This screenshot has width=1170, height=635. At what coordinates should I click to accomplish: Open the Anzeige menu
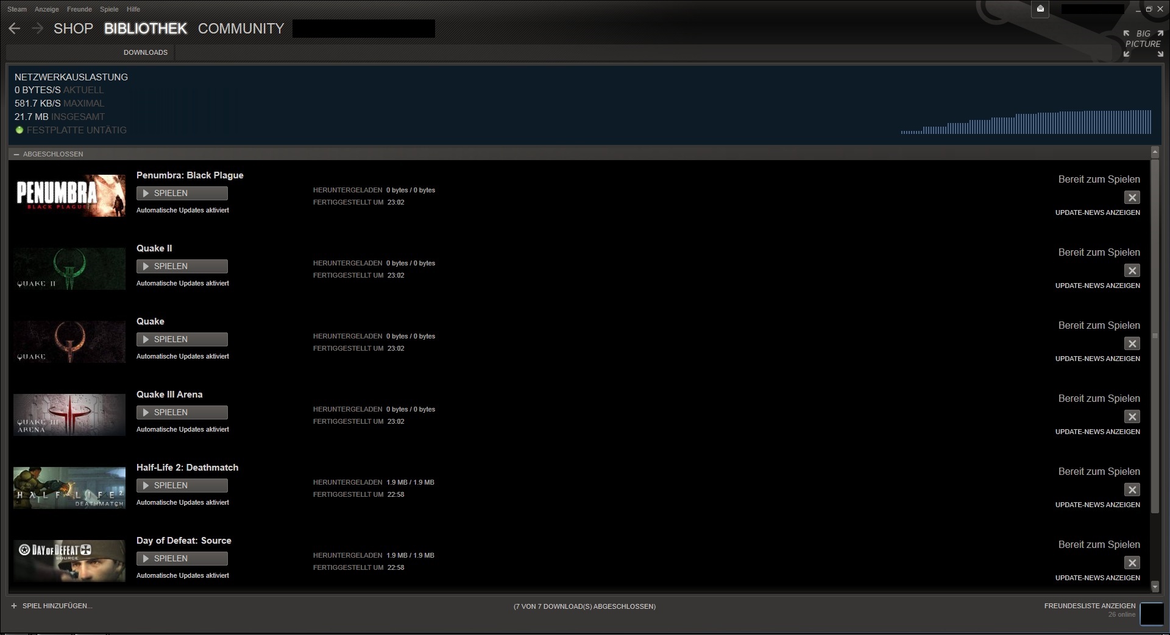coord(47,9)
